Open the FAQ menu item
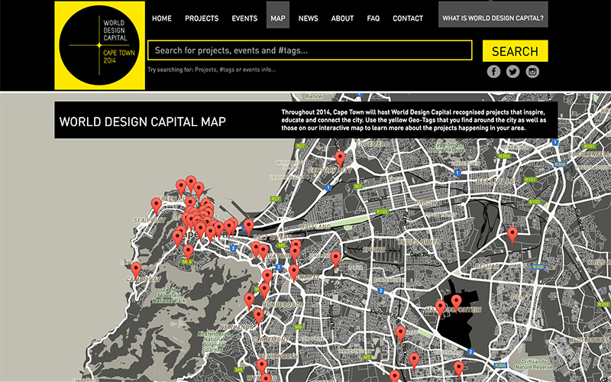The height and width of the screenshot is (382, 611). coord(373,18)
